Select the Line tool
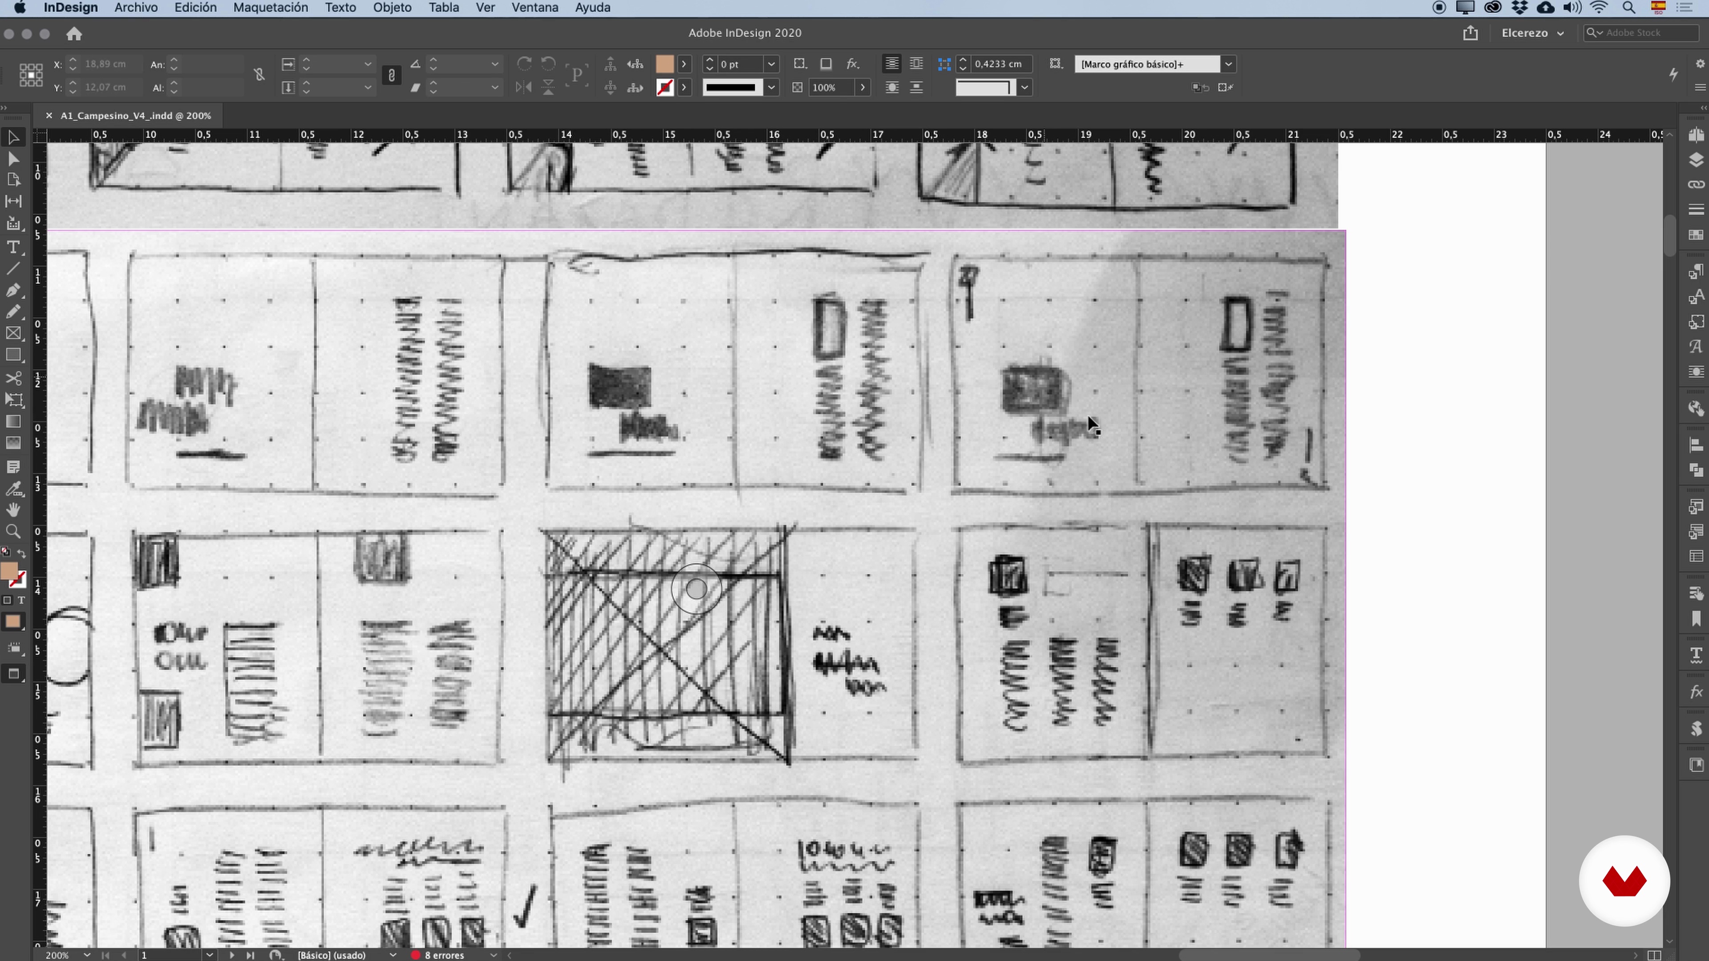Screen dimensions: 1709x961 coord(13,269)
